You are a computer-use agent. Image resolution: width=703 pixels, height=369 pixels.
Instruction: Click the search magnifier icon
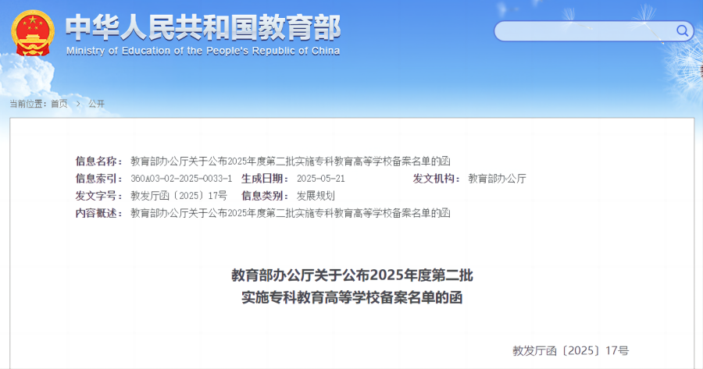[x=682, y=31]
